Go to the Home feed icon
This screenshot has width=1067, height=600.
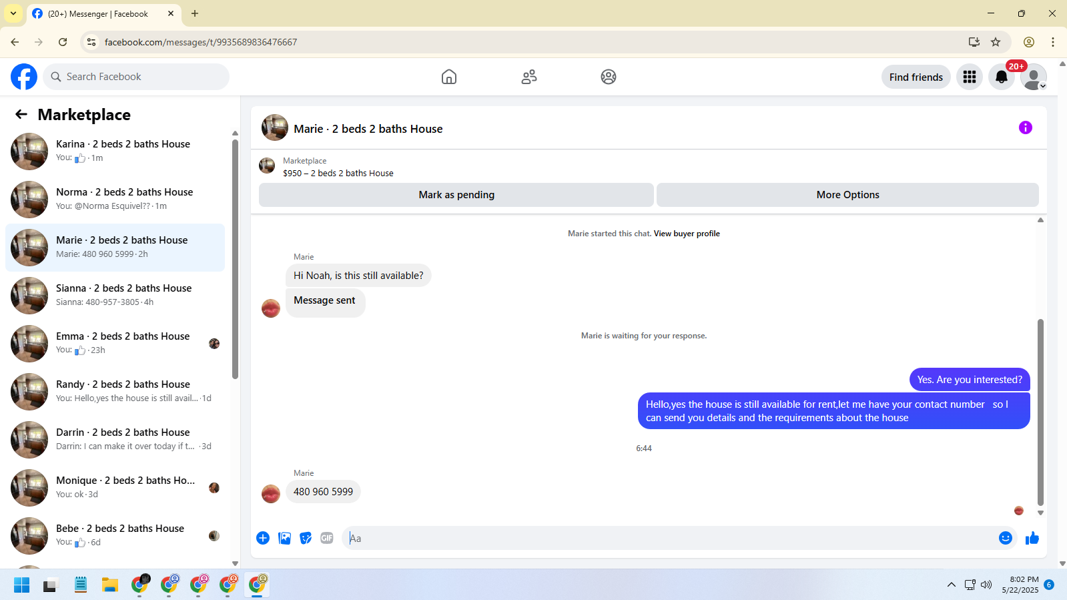(x=449, y=77)
